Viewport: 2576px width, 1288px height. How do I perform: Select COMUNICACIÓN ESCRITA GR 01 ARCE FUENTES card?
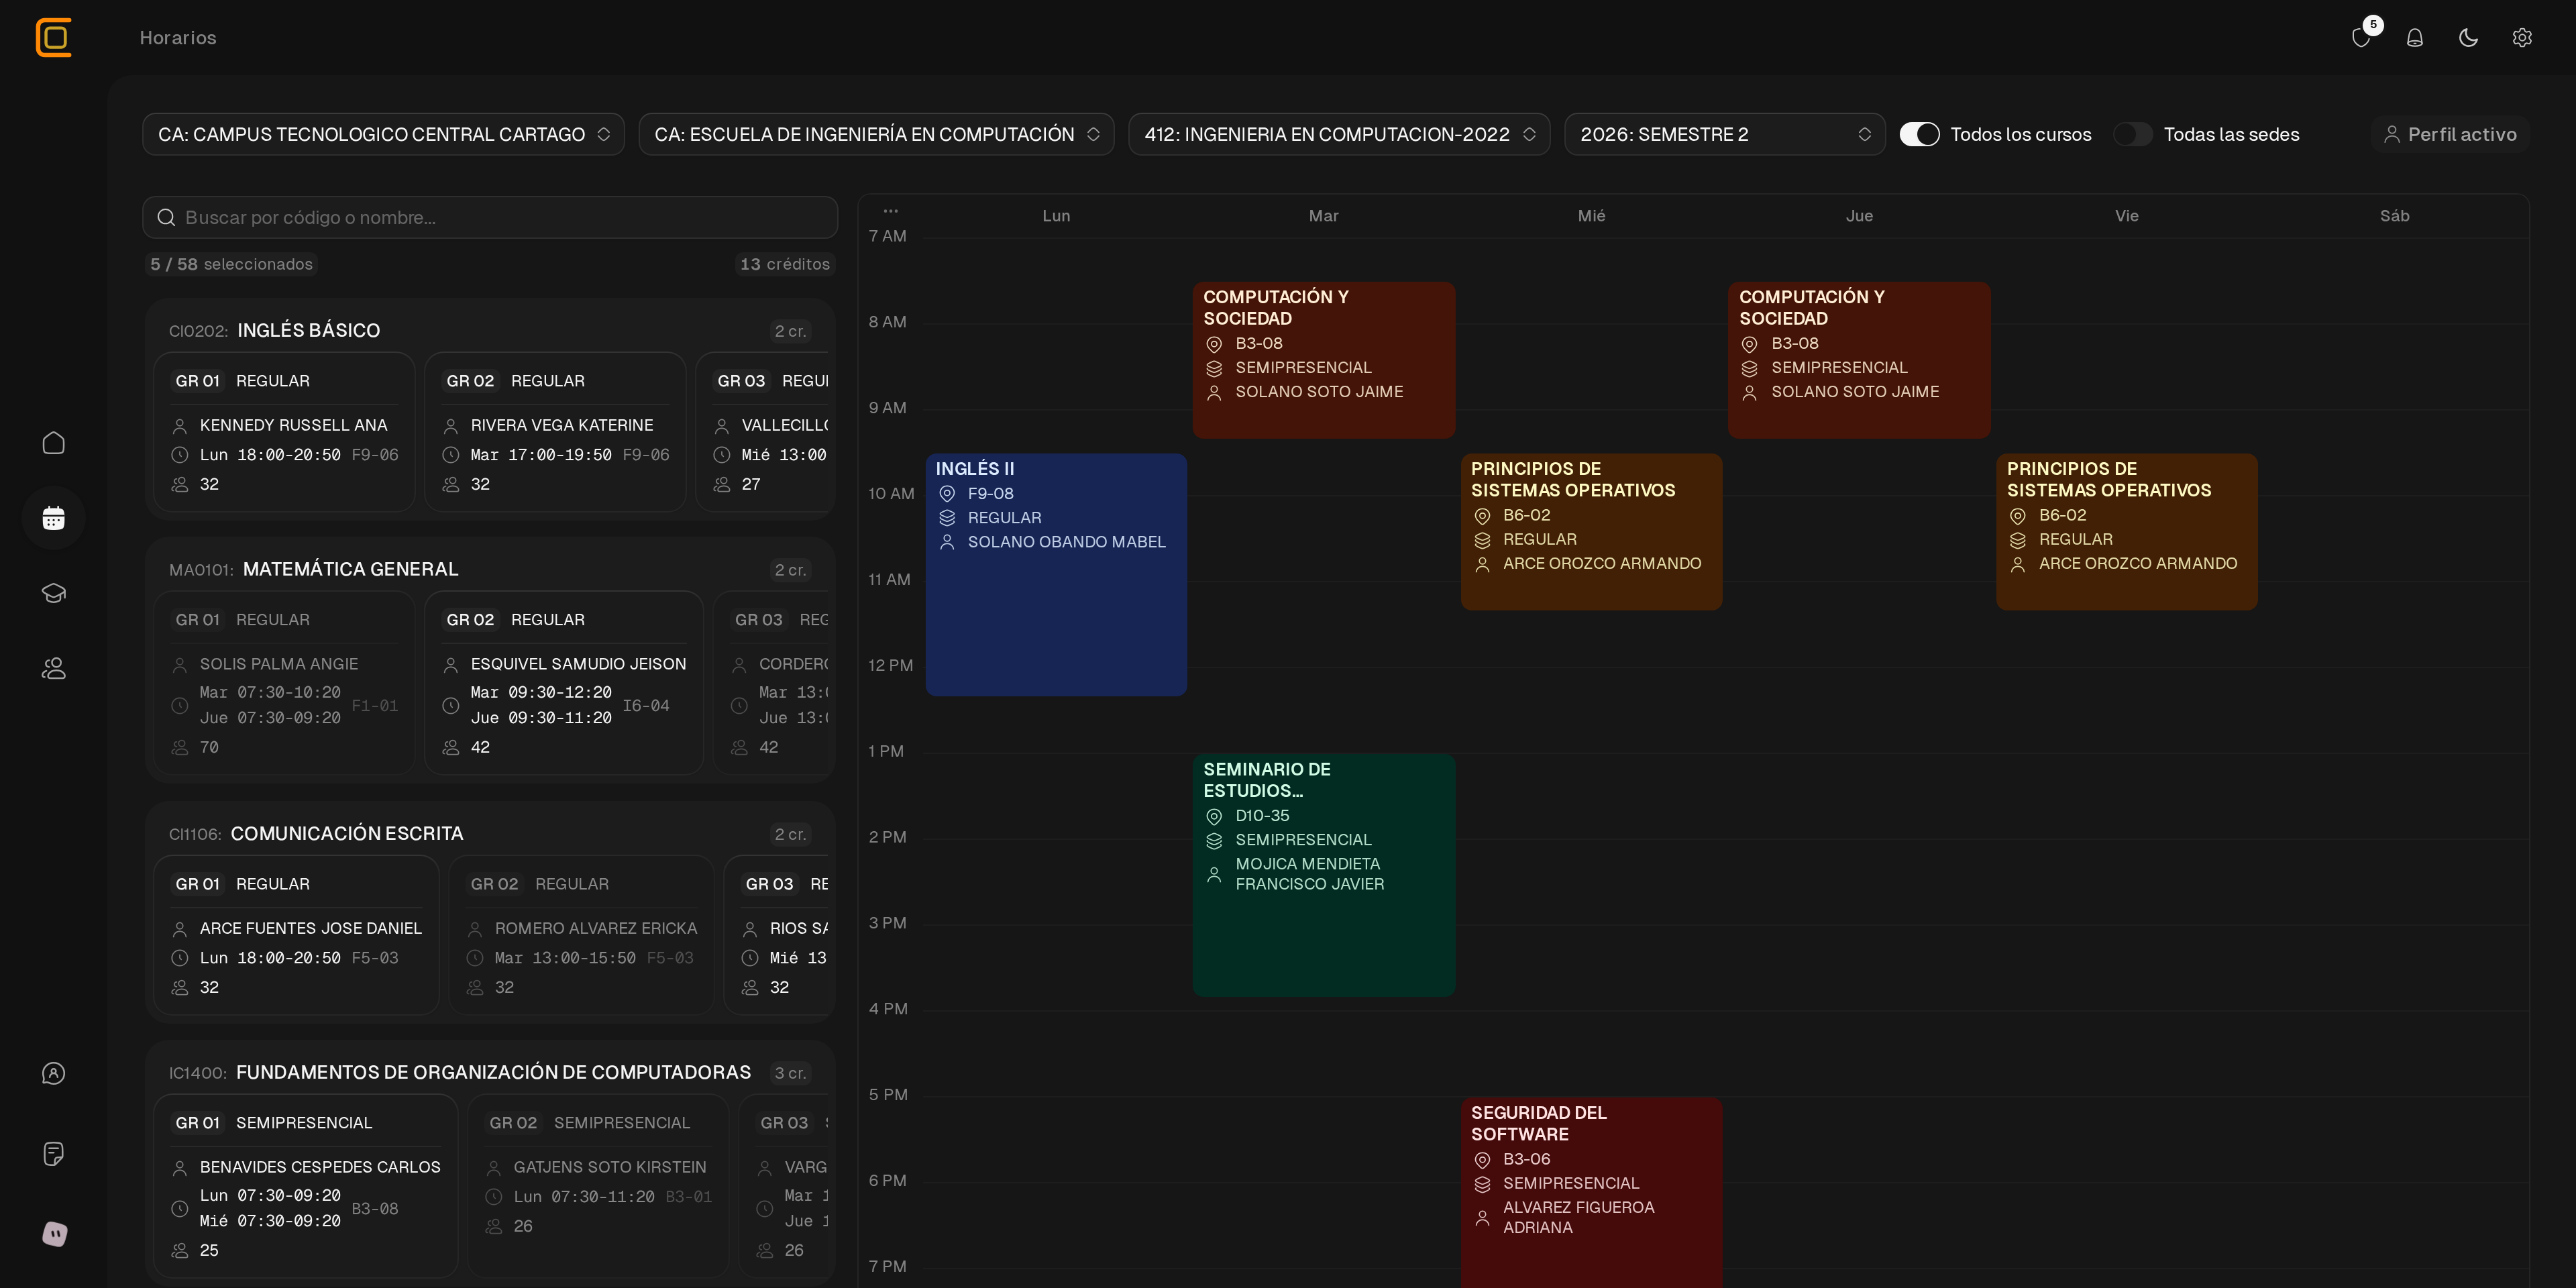point(296,935)
